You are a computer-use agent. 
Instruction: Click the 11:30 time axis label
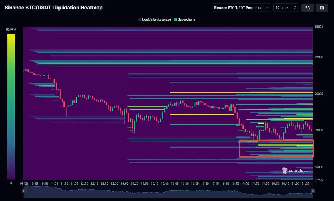pyautogui.click(x=64, y=184)
